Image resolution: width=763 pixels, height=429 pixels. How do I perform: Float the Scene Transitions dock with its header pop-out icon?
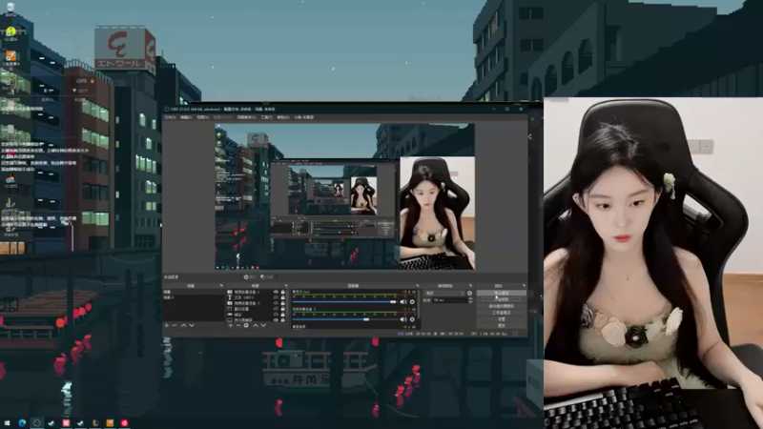coord(470,285)
